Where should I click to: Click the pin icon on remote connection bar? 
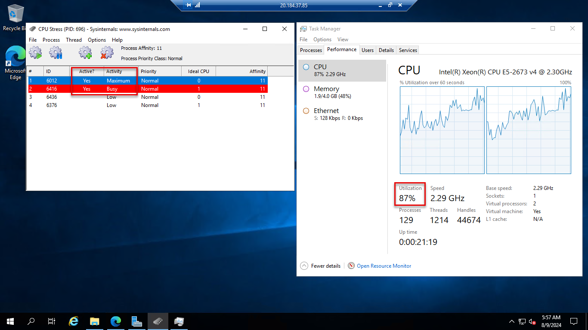(188, 5)
